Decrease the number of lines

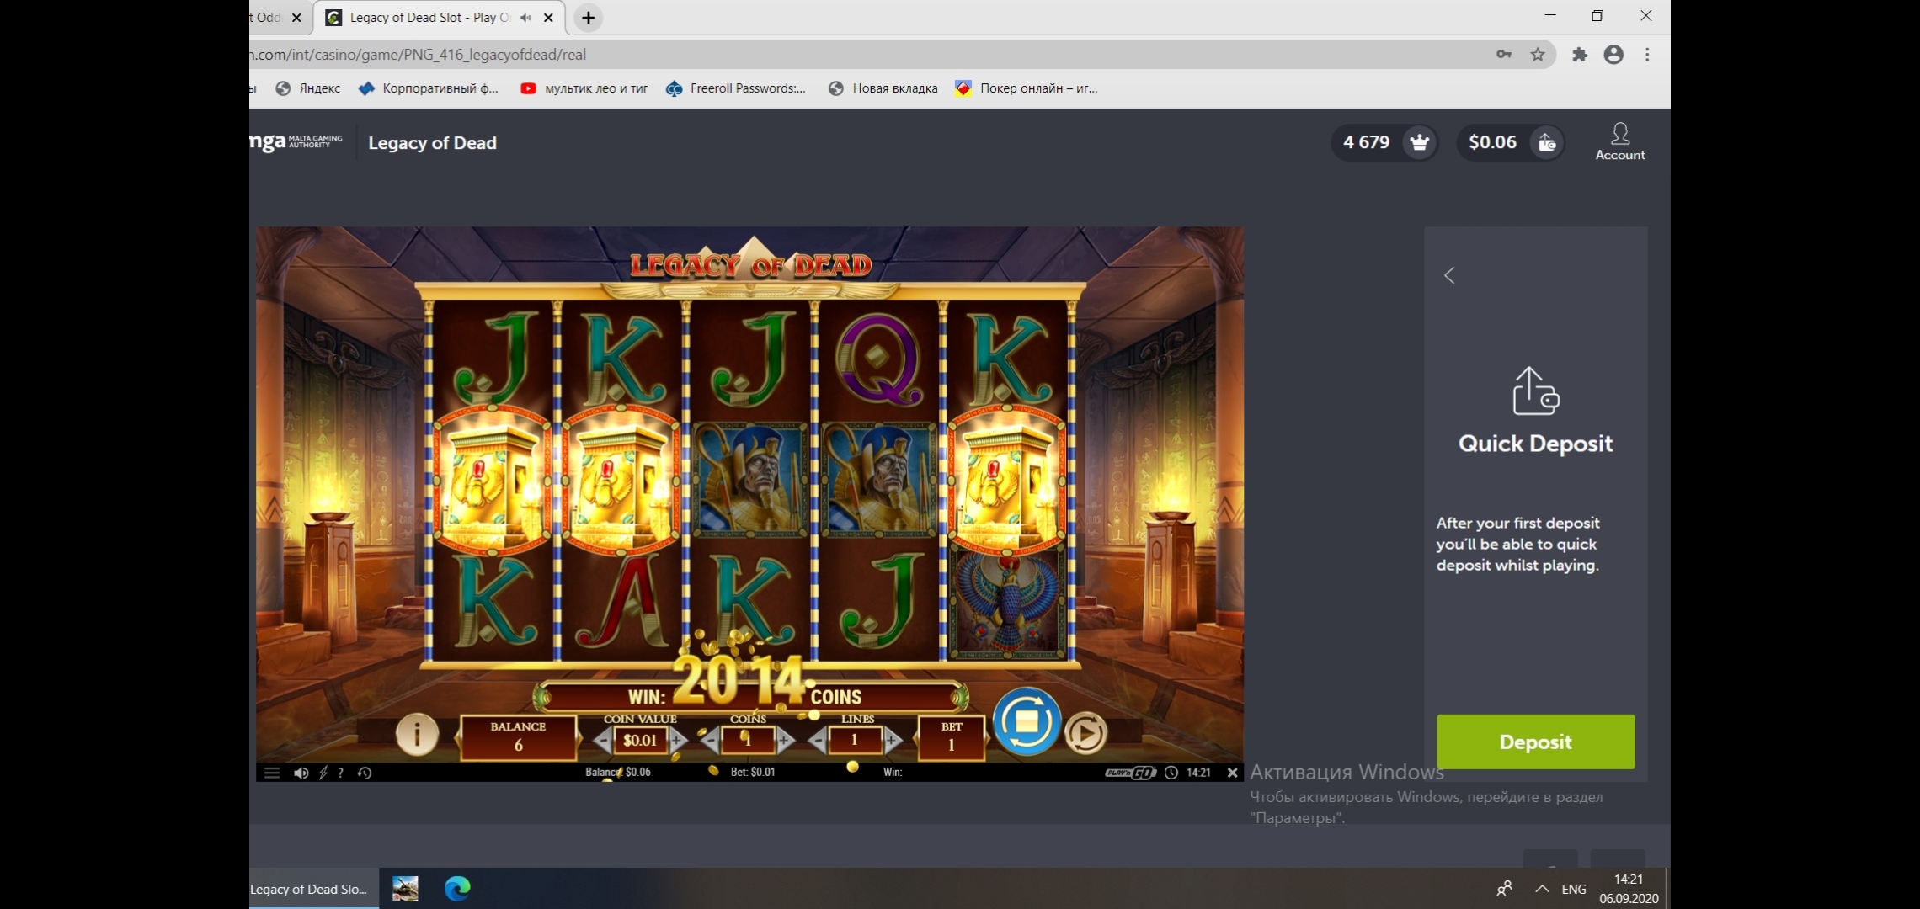click(x=817, y=741)
